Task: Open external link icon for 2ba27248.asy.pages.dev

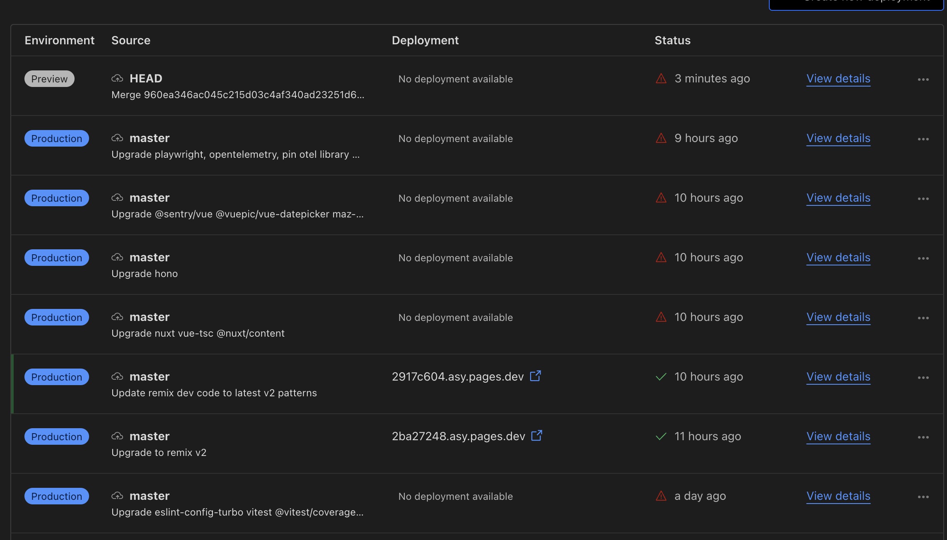Action: click(x=536, y=436)
